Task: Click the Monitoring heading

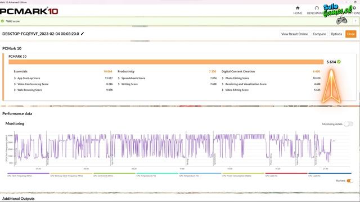Action: click(x=15, y=123)
